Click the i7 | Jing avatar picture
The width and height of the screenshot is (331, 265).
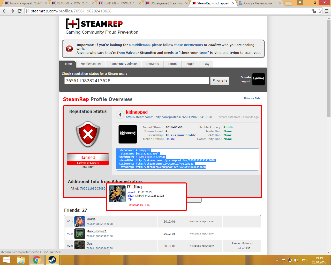(x=117, y=194)
